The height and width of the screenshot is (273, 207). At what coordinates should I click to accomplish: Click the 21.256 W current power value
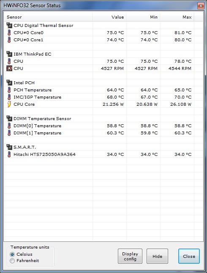[x=113, y=104]
